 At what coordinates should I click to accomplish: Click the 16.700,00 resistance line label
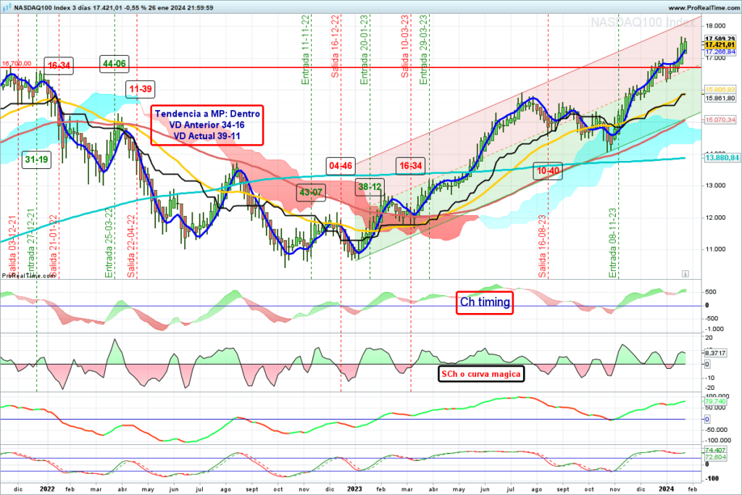point(17,63)
